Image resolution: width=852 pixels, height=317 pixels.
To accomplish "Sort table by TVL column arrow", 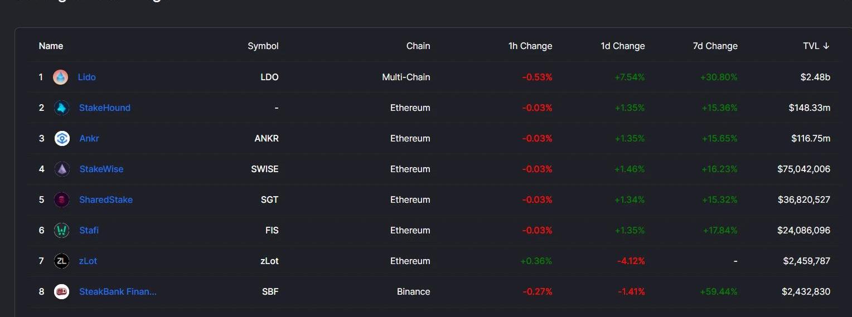I will [826, 46].
